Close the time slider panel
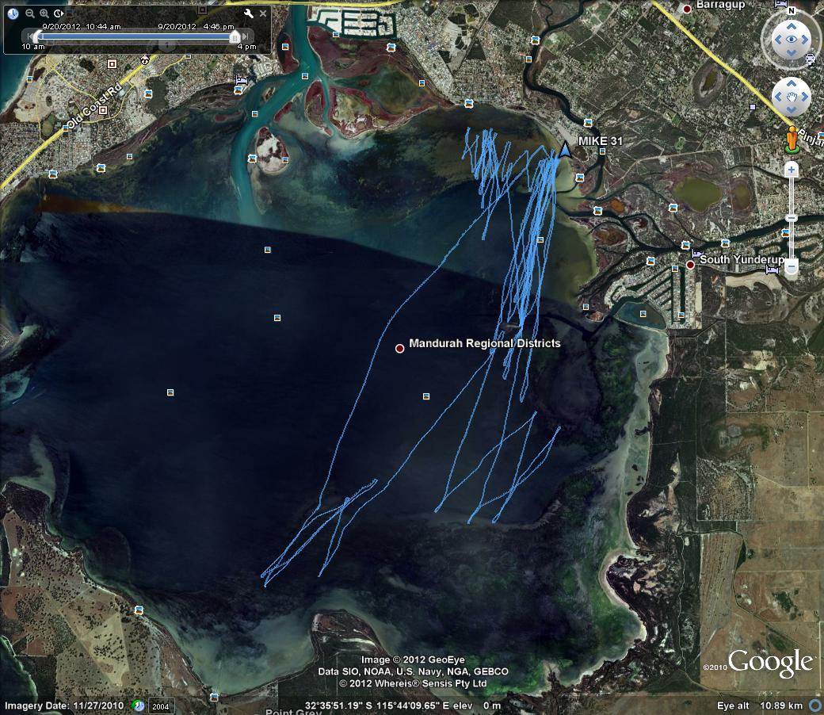Viewport: 824px width, 715px height. pos(263,13)
